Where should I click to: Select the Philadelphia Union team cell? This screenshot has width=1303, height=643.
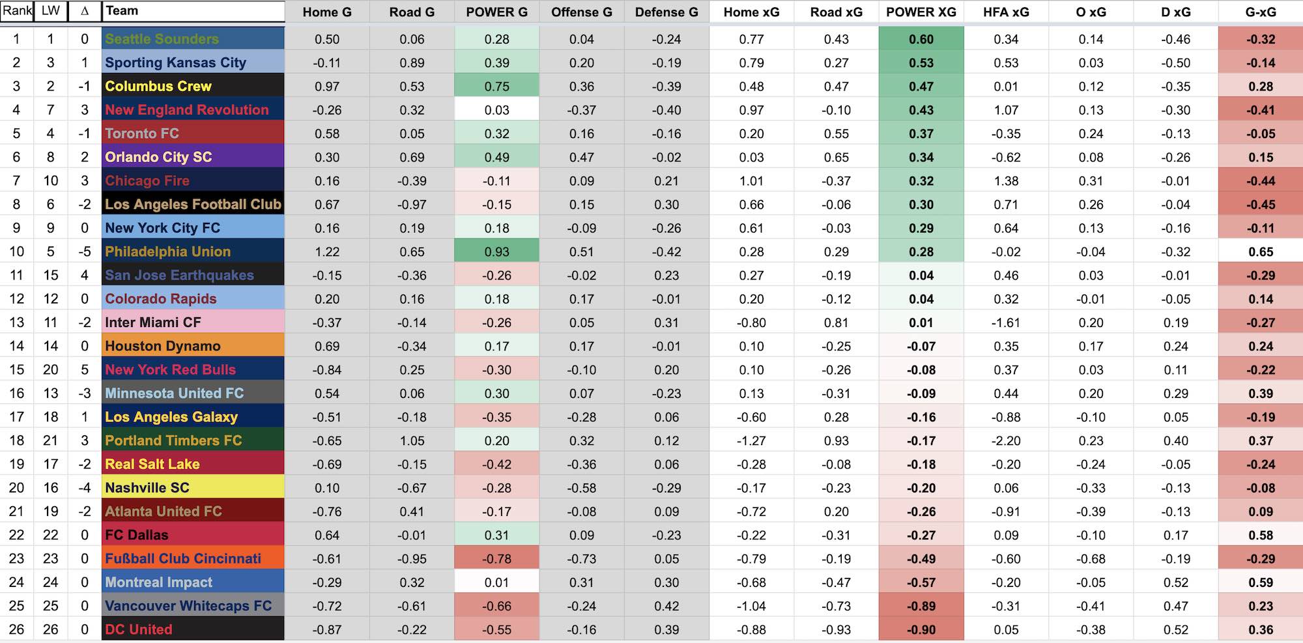tap(193, 251)
